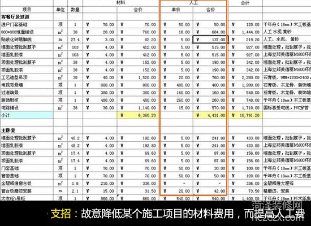Select the selected labor cell 137.00
This screenshot has width=311, height=226.
(x=210, y=40)
